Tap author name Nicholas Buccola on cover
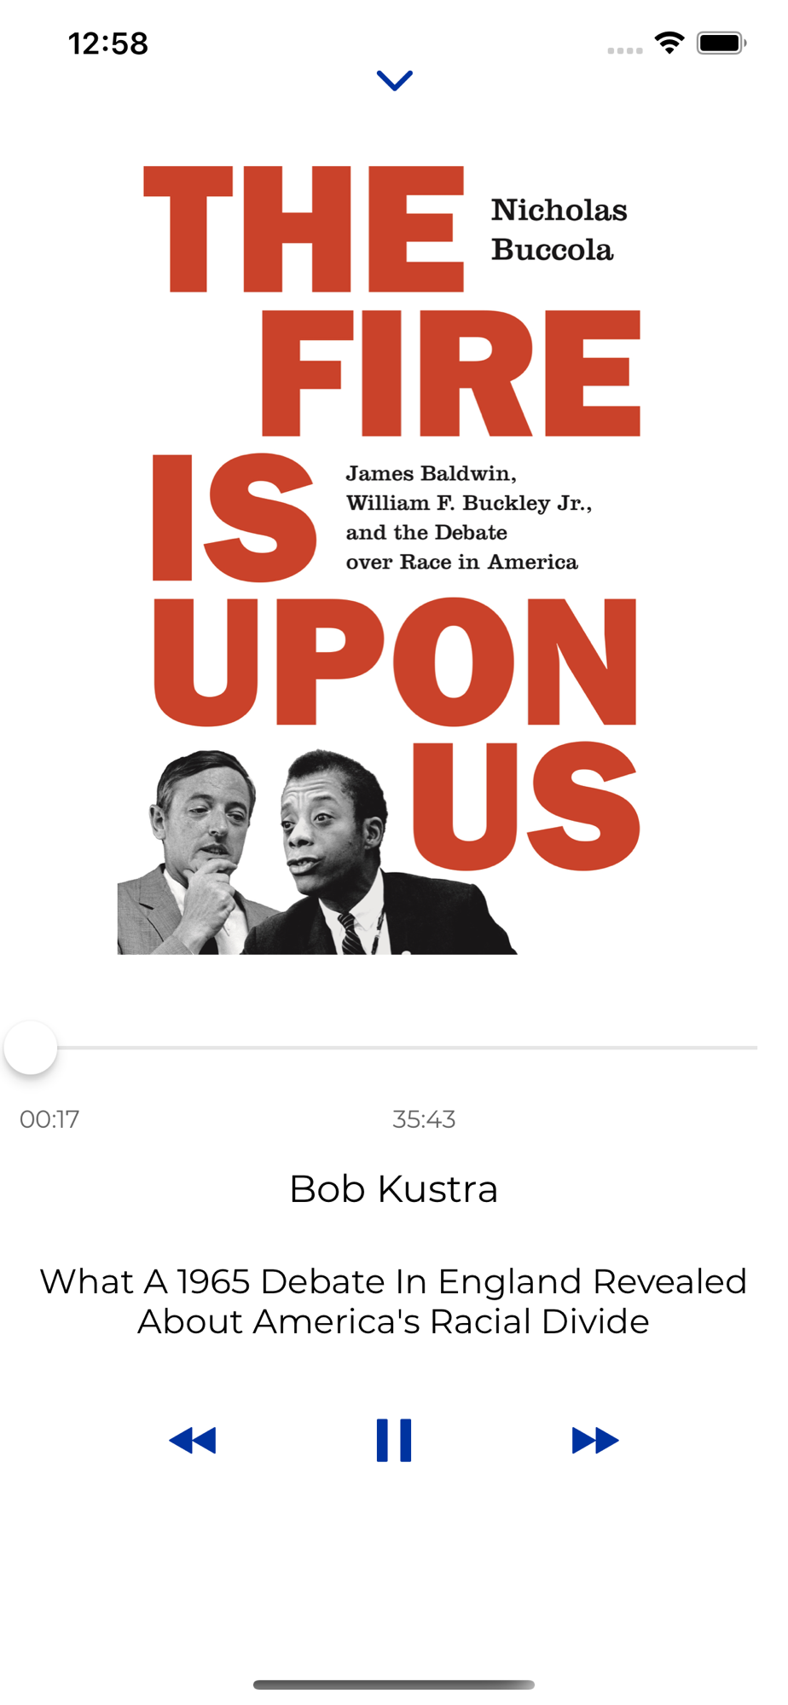788x1705 pixels. coord(559,229)
